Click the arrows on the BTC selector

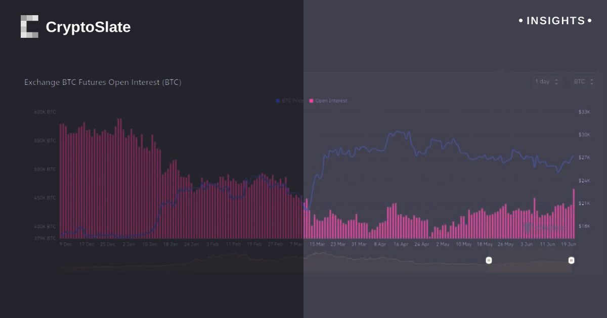click(x=591, y=82)
